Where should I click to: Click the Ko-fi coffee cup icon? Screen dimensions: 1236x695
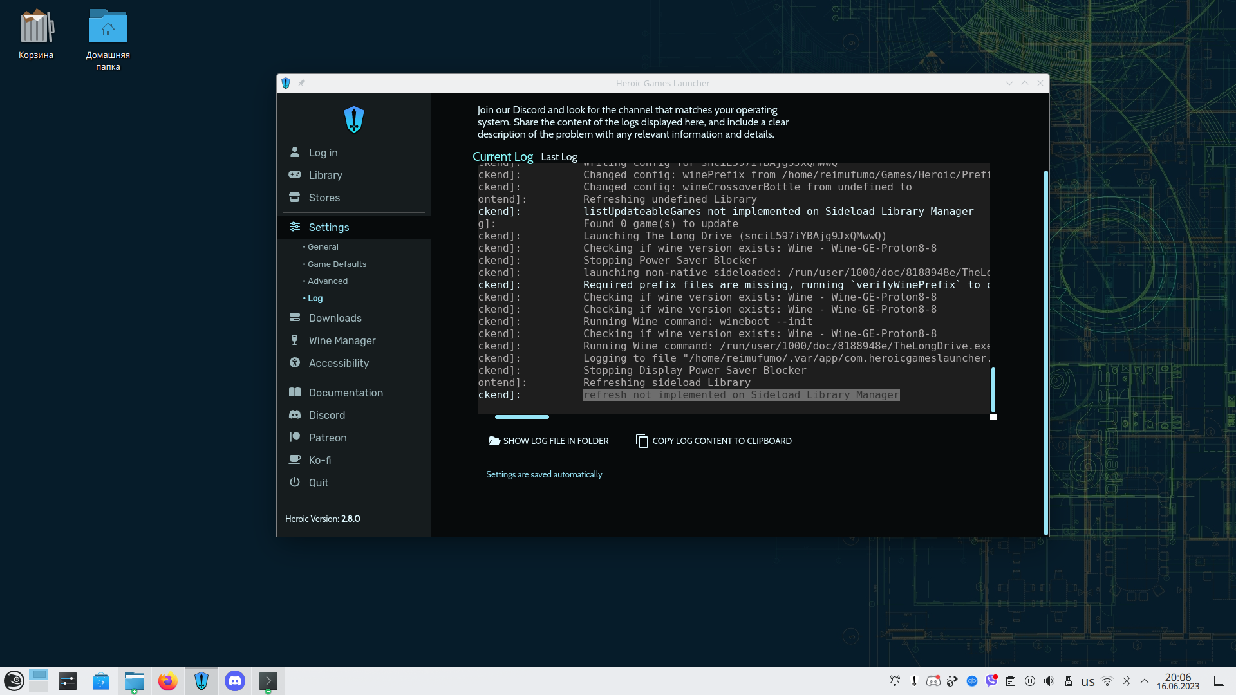(295, 459)
